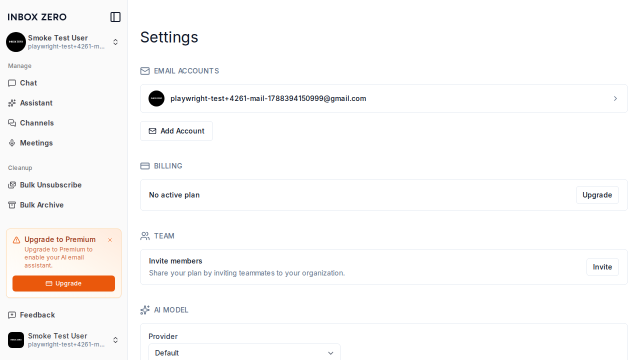Open the bottom user menu chevrons
640x360 pixels.
pos(115,340)
